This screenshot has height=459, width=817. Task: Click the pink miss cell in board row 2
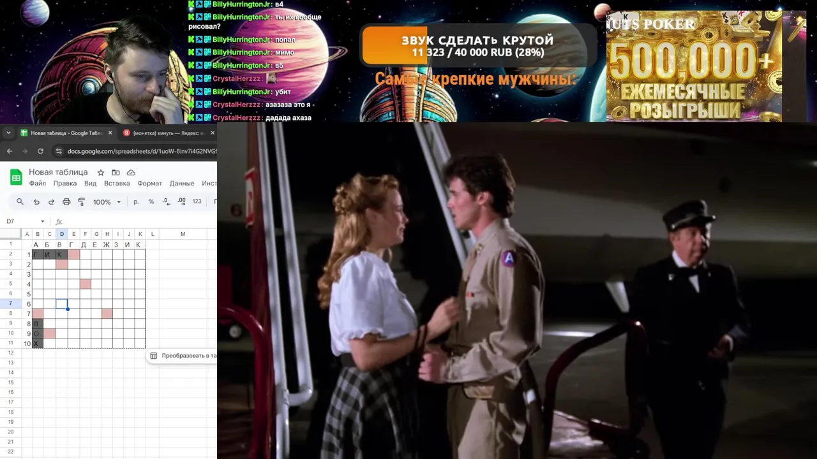point(62,264)
